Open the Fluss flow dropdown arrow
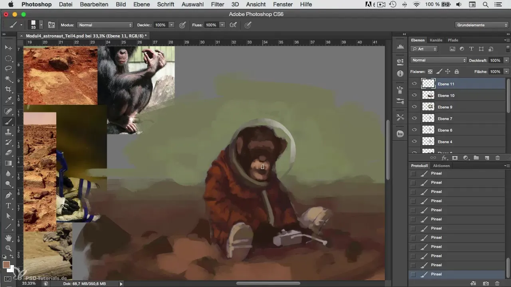 [222, 25]
